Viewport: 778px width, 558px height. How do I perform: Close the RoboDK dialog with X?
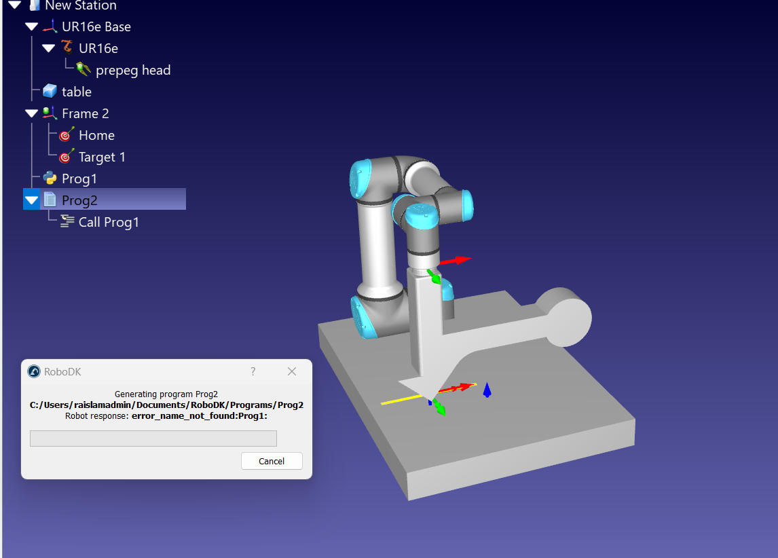(x=292, y=371)
